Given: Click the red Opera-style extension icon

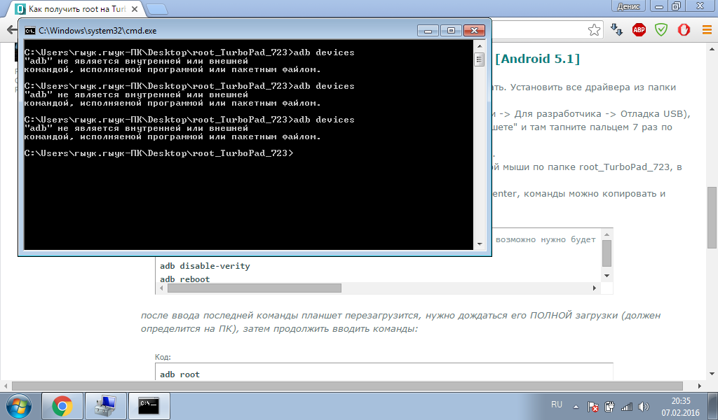Looking at the screenshot, I should [x=684, y=30].
